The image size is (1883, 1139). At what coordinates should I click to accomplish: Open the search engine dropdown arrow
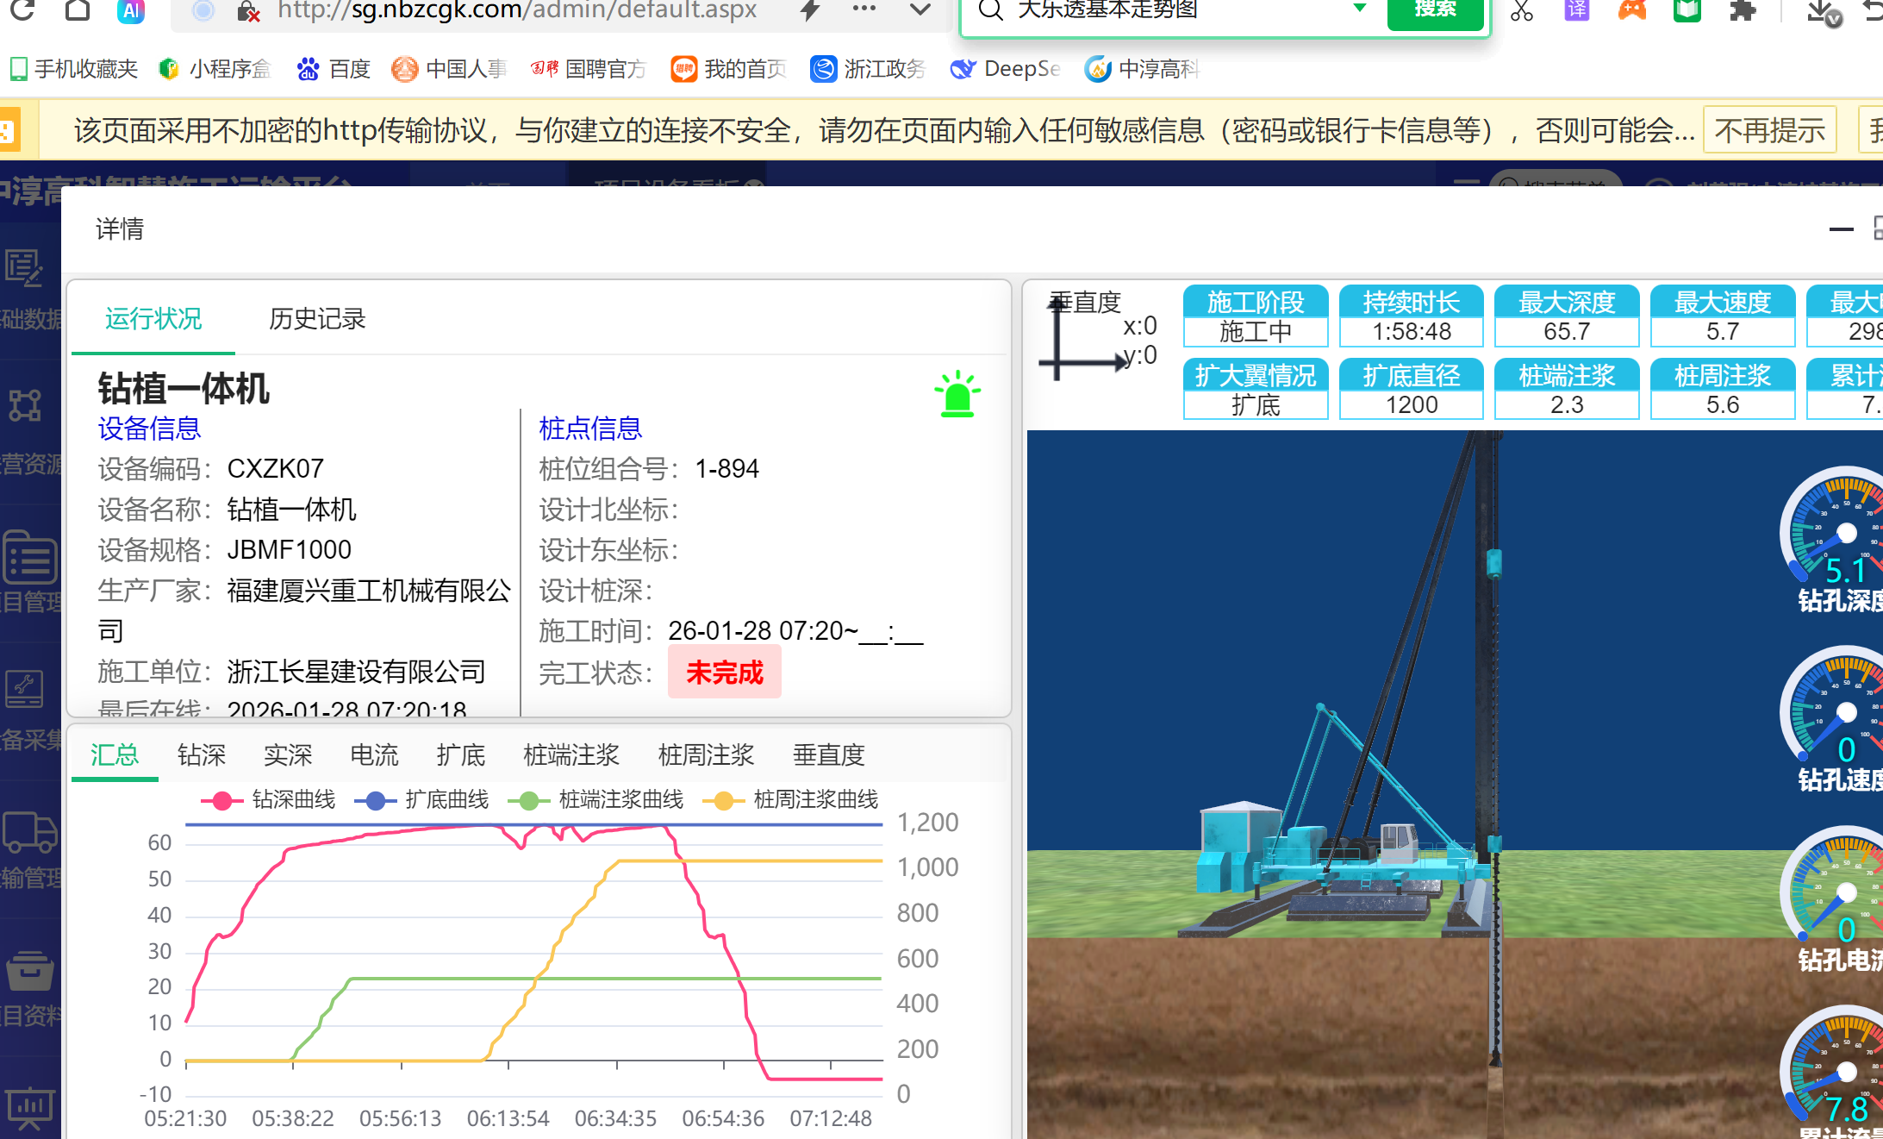coord(1359,8)
